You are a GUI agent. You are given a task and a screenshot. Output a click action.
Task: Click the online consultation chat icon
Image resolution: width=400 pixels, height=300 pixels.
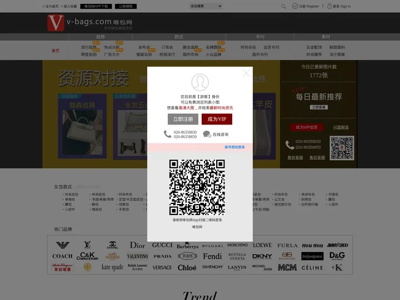point(207,134)
